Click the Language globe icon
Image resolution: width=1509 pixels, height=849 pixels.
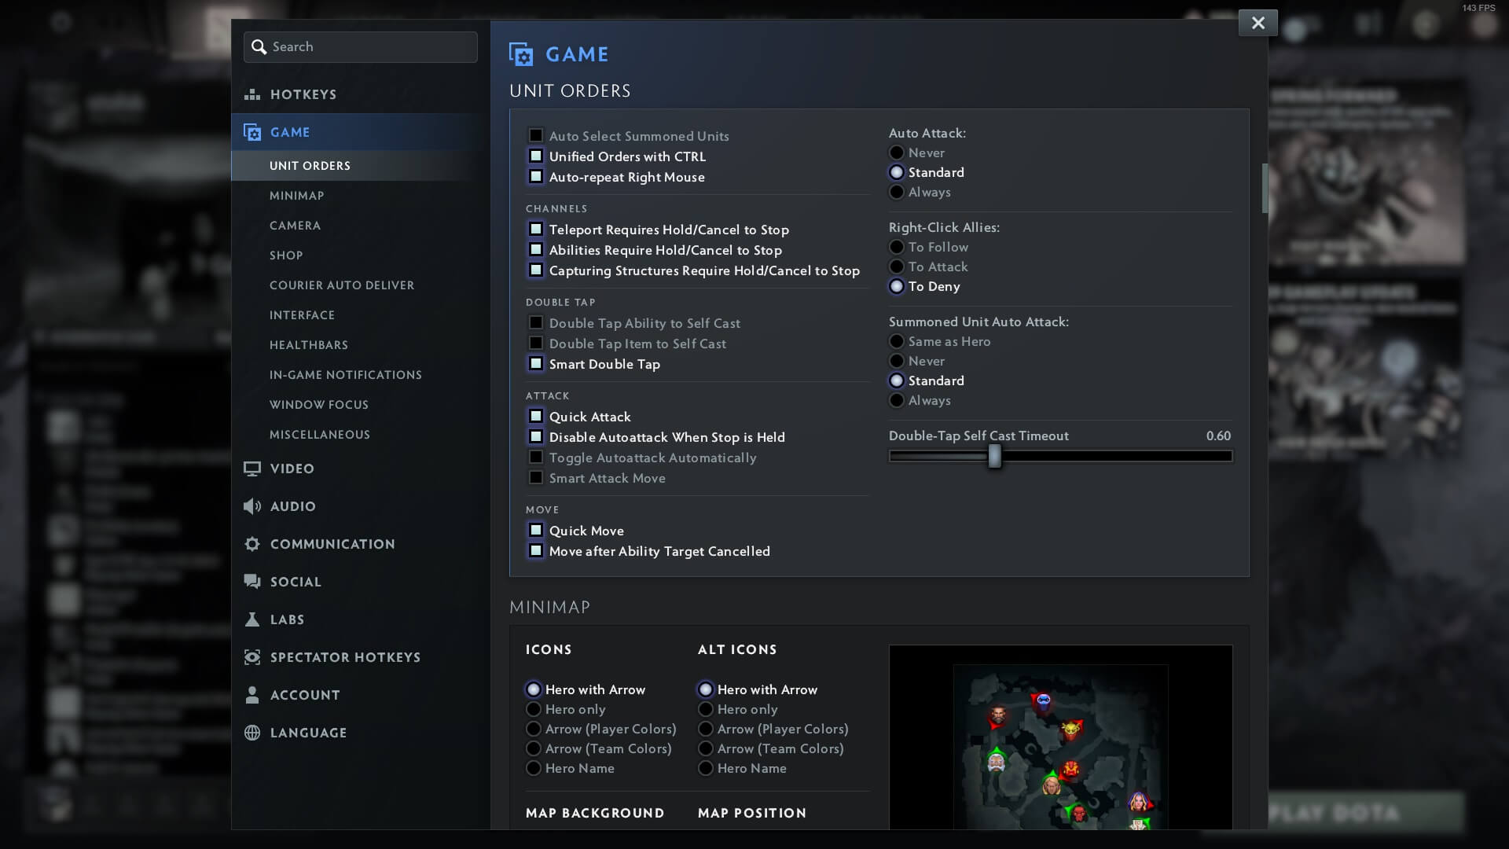252,733
